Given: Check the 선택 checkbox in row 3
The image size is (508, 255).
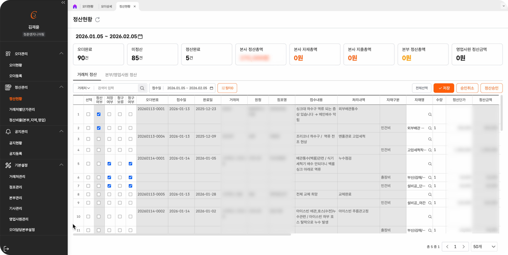Looking at the screenshot, I should [x=88, y=139].
